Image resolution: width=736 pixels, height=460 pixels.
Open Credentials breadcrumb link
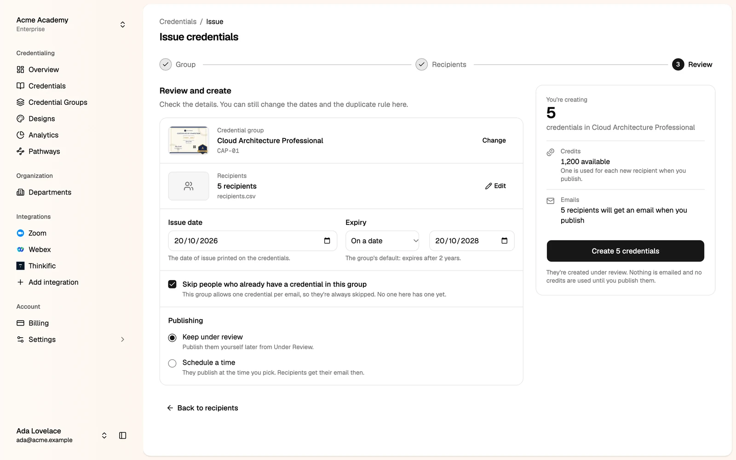click(x=178, y=22)
